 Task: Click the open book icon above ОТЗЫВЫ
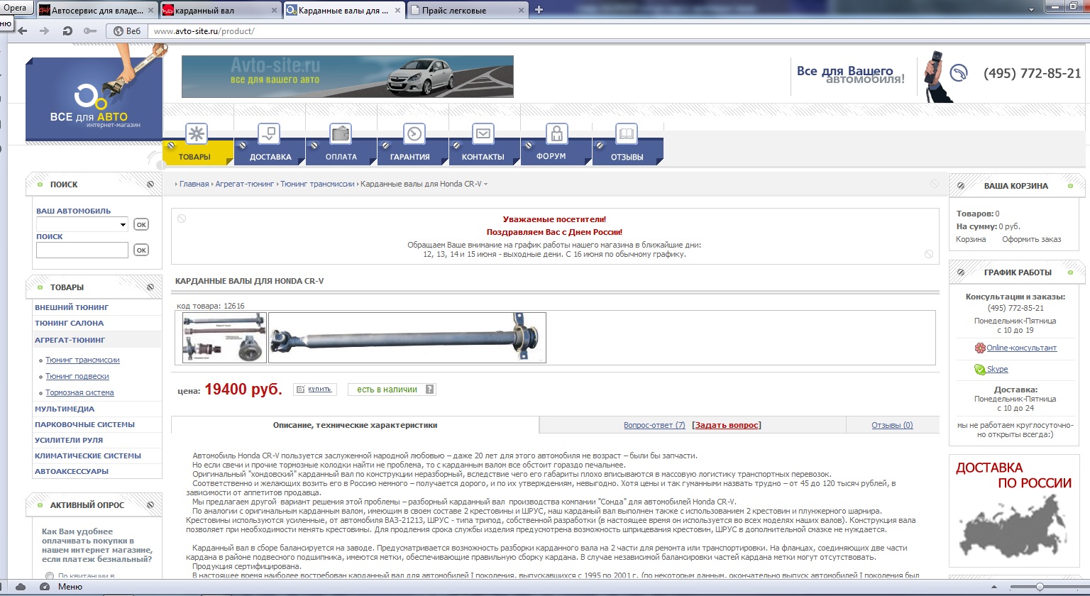627,133
